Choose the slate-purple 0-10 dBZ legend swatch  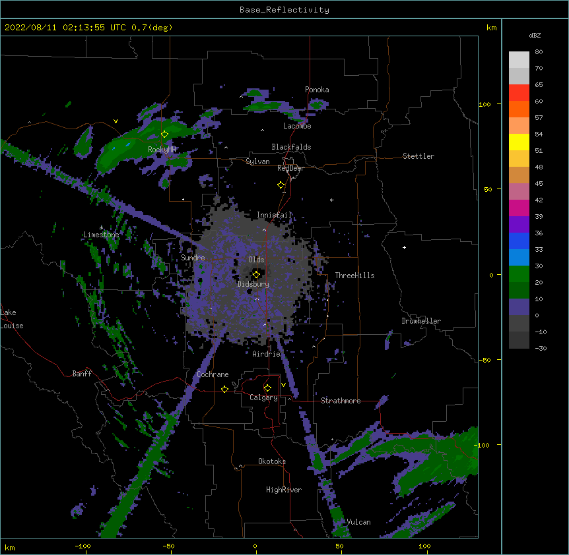[519, 307]
